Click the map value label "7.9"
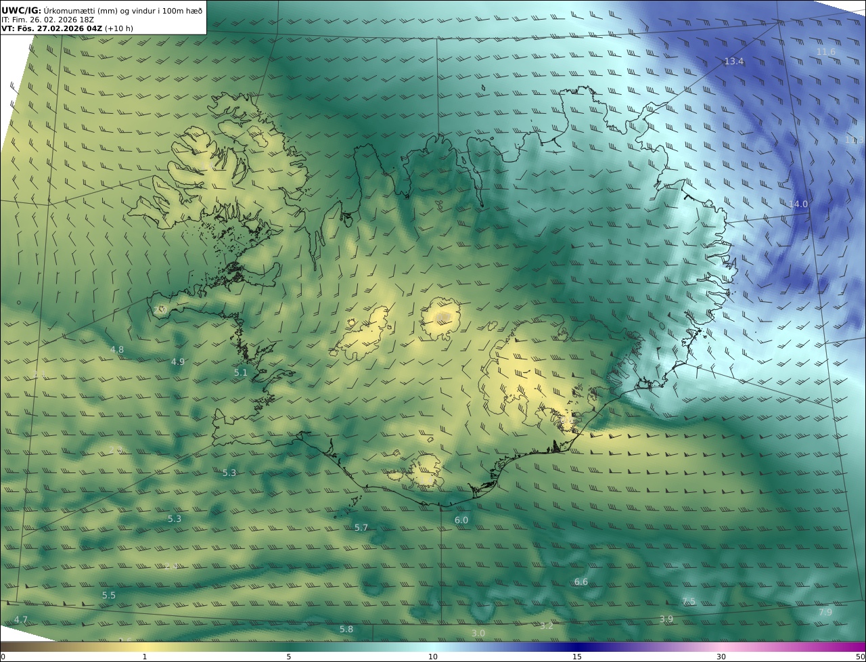This screenshot has width=866, height=662. pos(825,613)
